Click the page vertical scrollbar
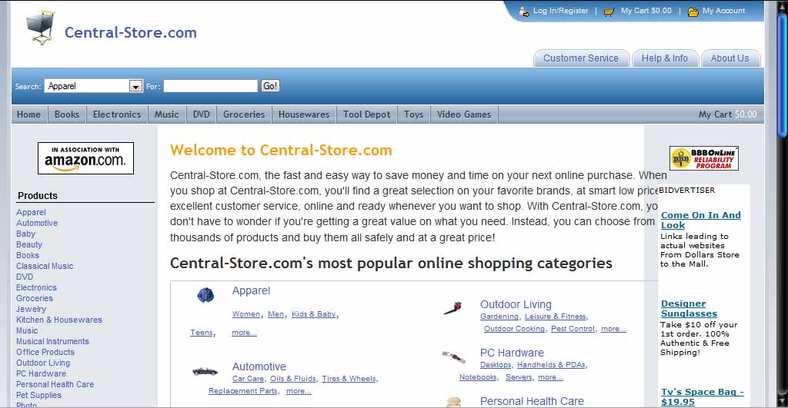The height and width of the screenshot is (408, 788). tap(783, 204)
